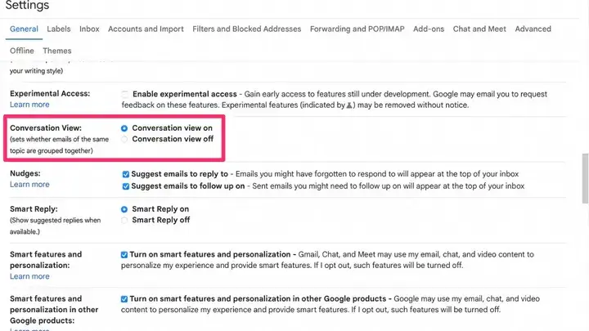The height and width of the screenshot is (331, 589).
Task: Enable experimental access checkbox
Action: 124,95
